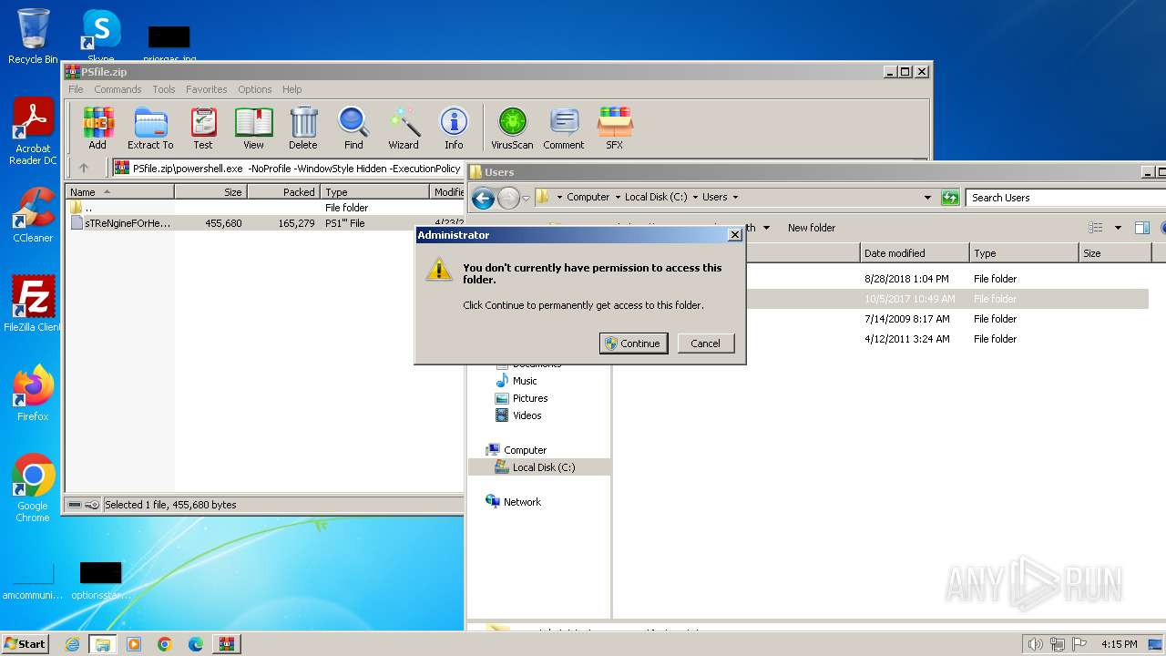Open the Help menu in WinRAR
The height and width of the screenshot is (656, 1166).
click(291, 89)
